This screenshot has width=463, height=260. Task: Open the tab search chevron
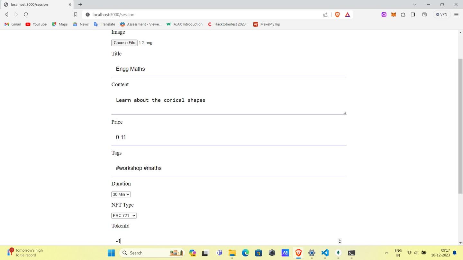coord(414,4)
